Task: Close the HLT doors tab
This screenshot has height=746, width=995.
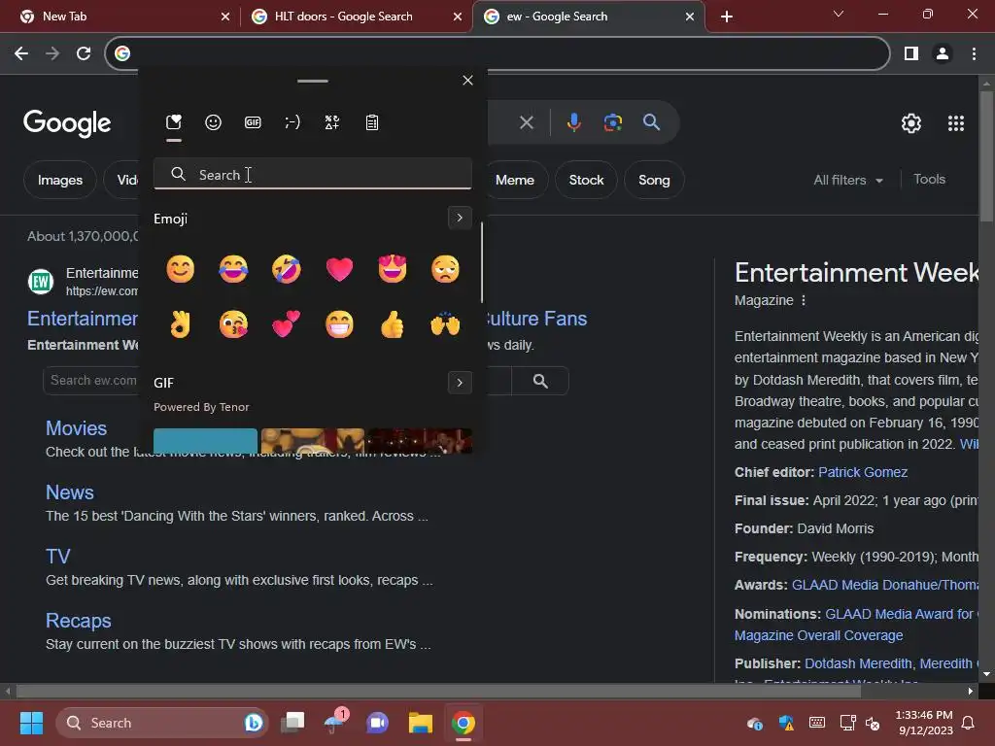Action: click(458, 17)
